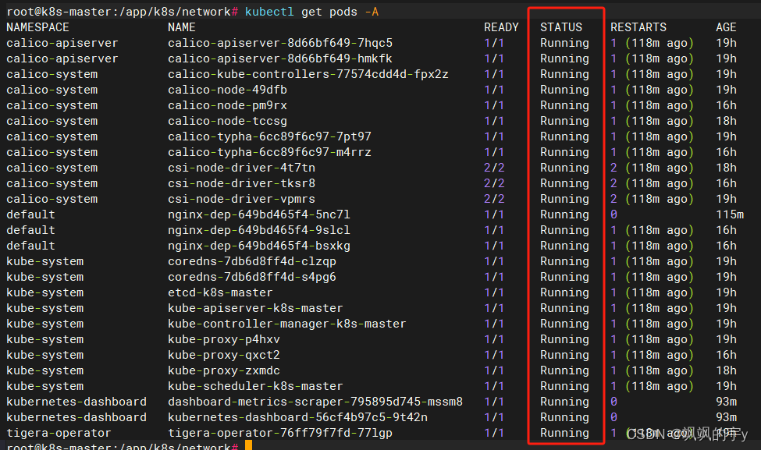The height and width of the screenshot is (450, 761).
Task: Click the NAMESPACE column header
Action: click(x=48, y=27)
